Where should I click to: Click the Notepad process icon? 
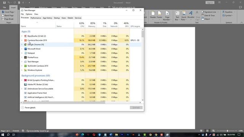[26, 53]
